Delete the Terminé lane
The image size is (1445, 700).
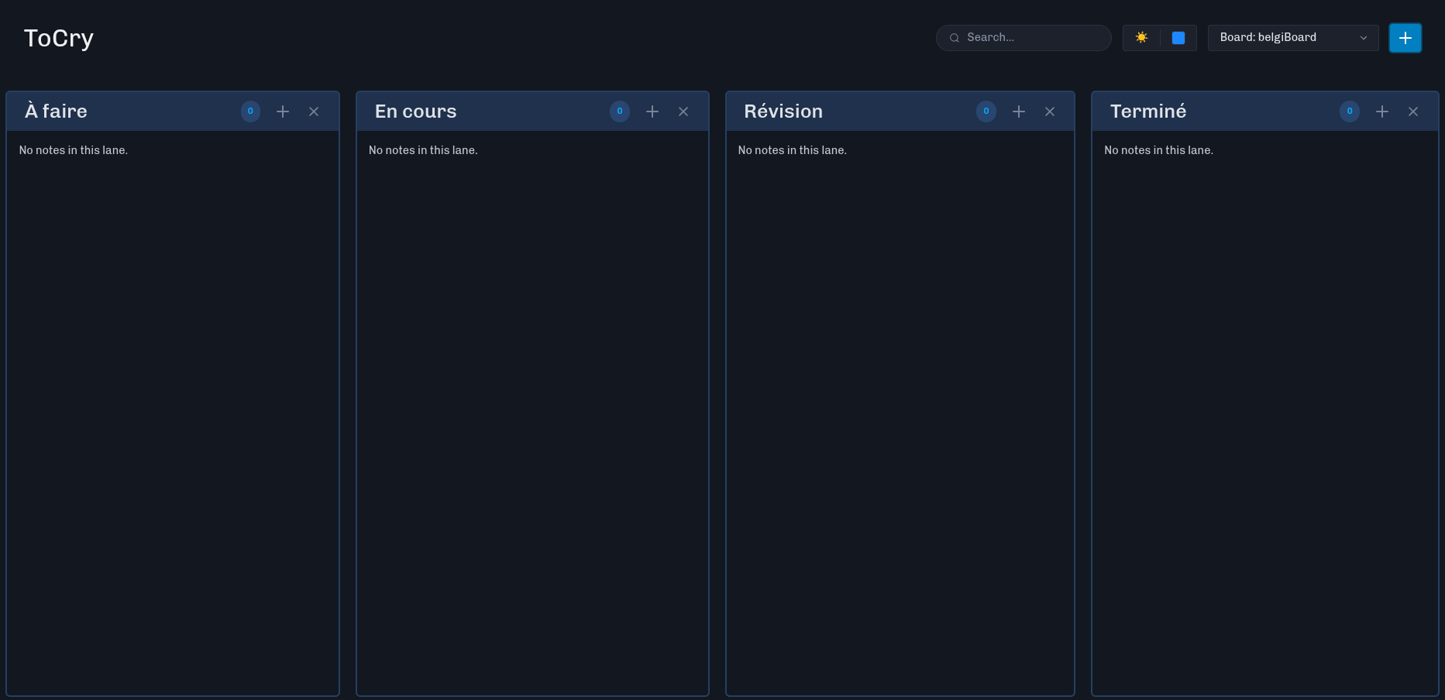1413,112
